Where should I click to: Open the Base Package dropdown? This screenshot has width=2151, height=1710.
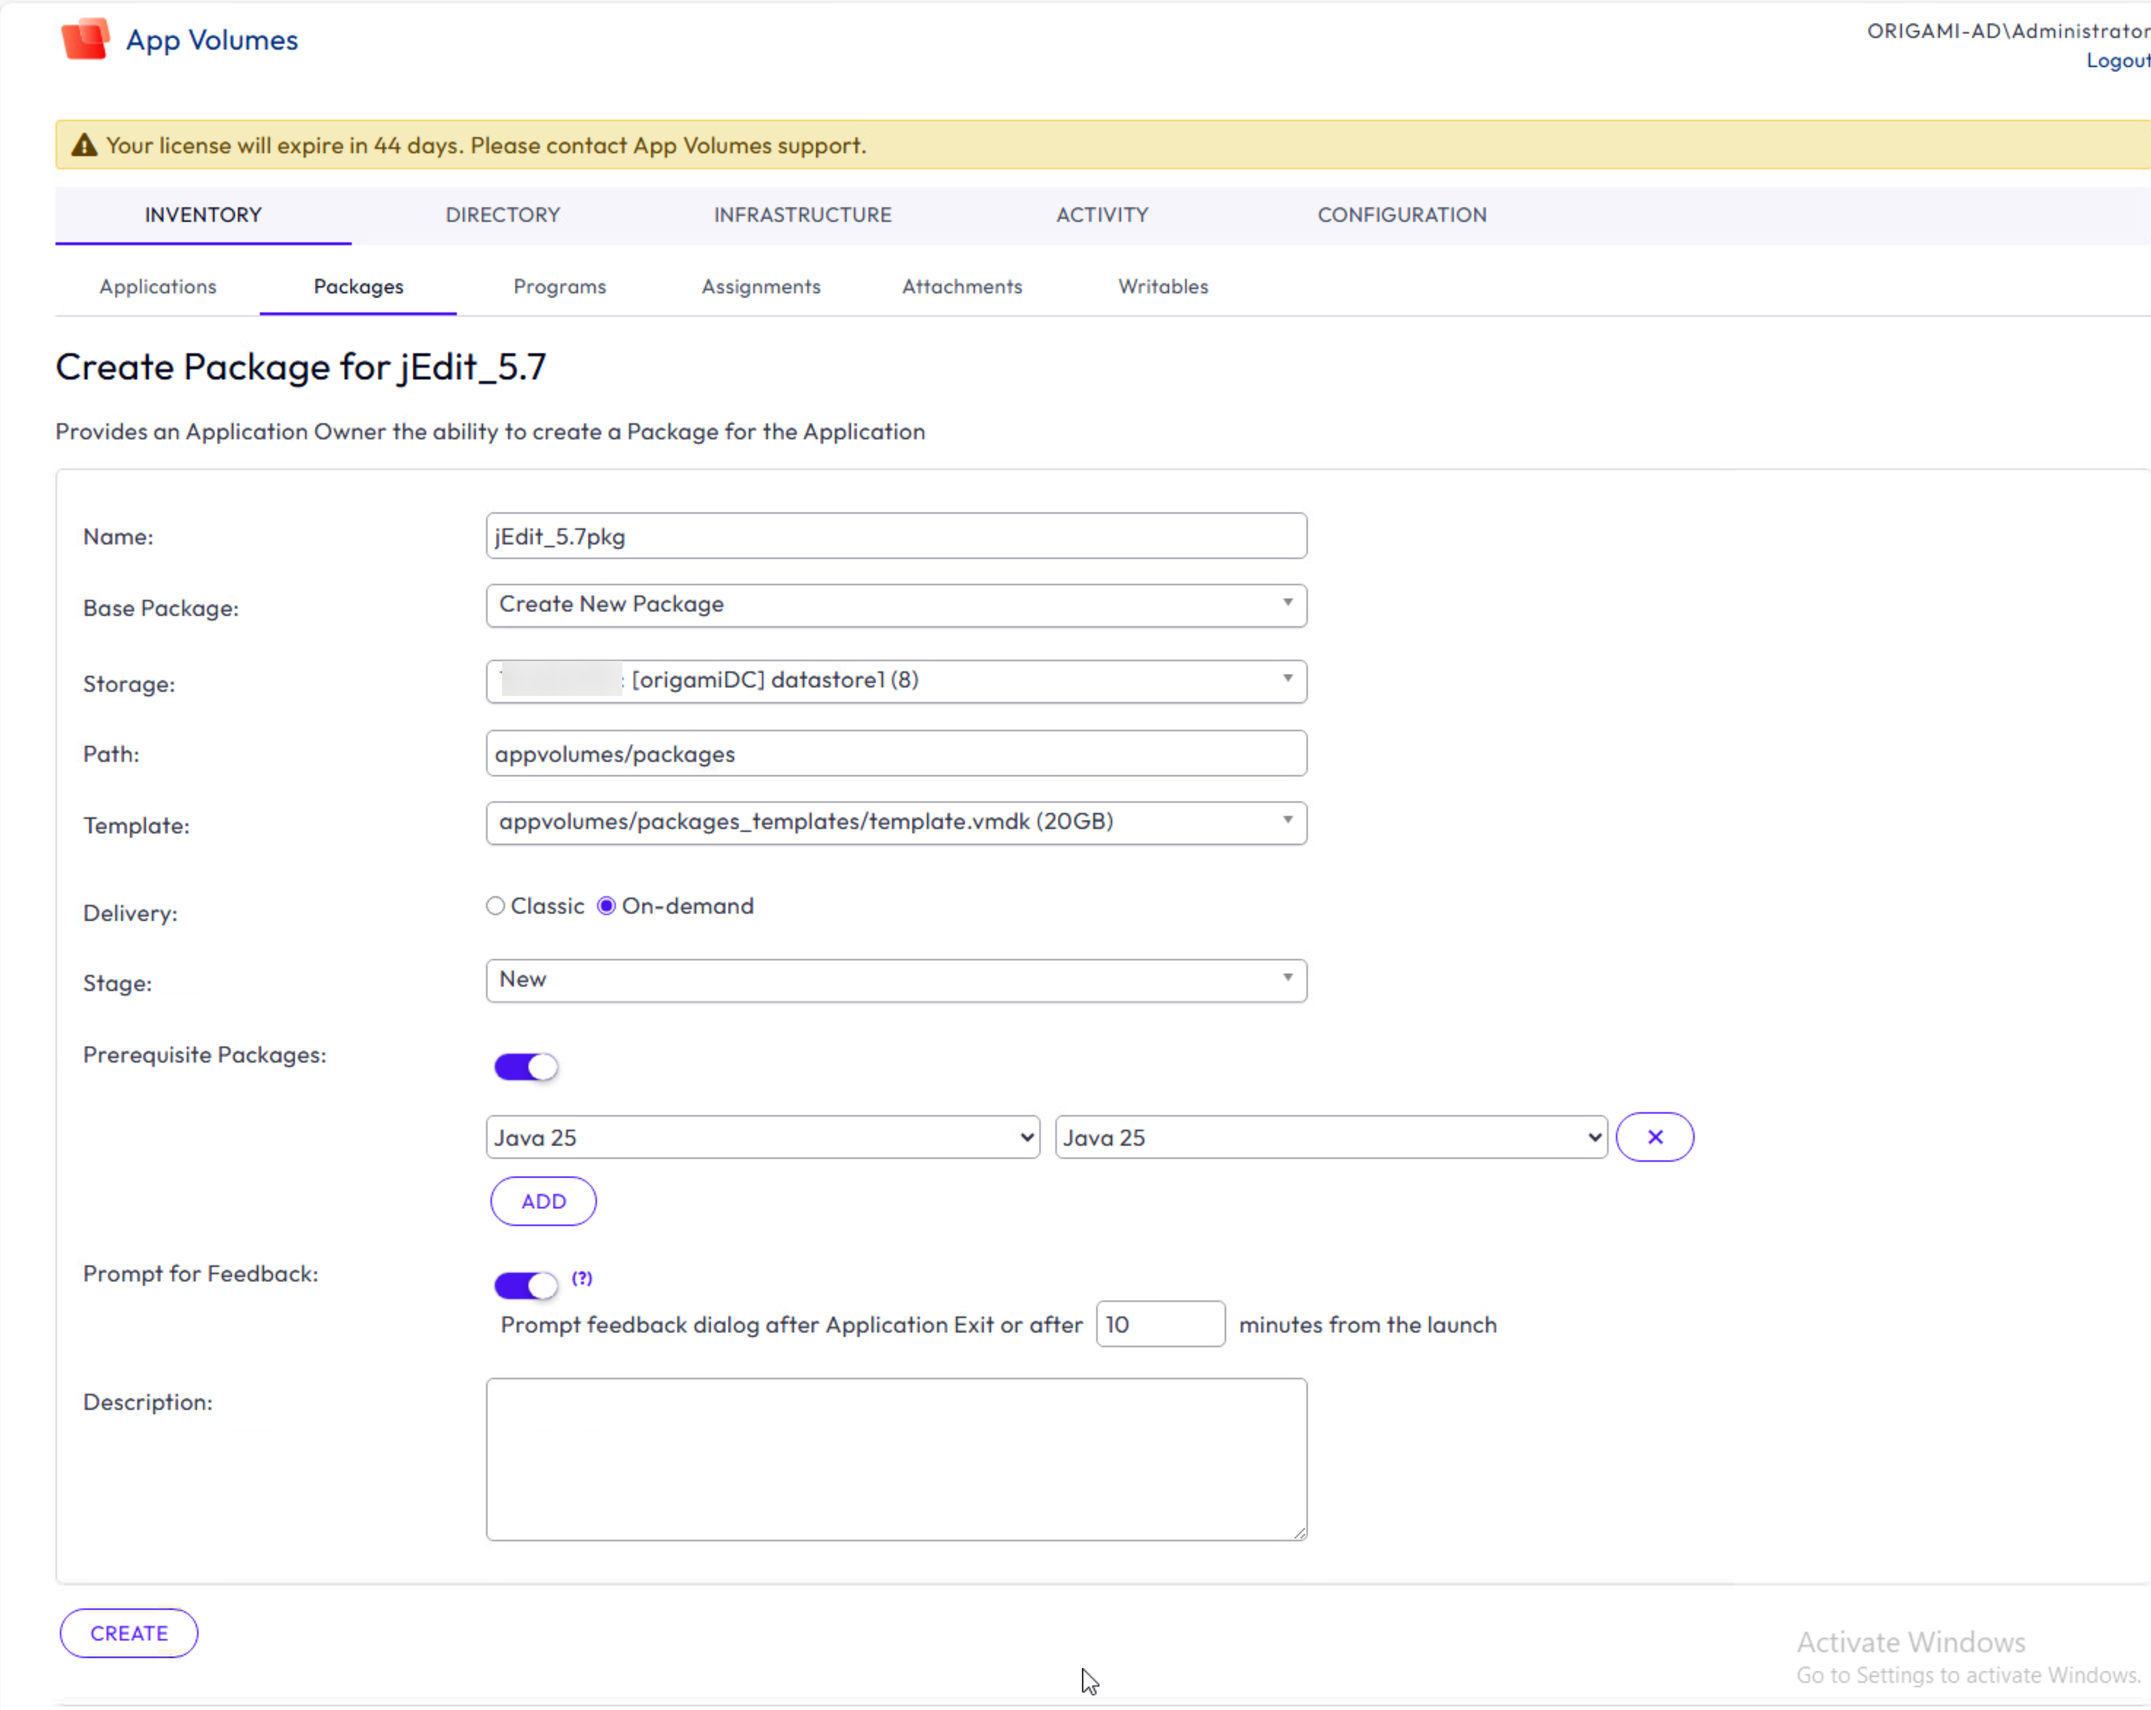pyautogui.click(x=896, y=605)
